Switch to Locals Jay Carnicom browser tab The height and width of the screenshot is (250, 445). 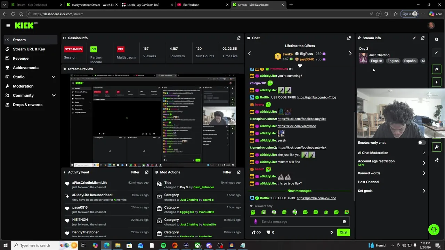(x=147, y=5)
